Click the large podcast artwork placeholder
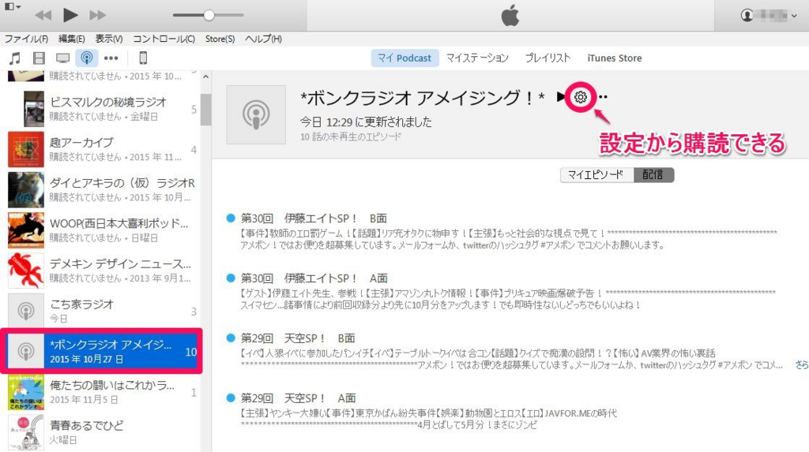The image size is (809, 452). 256,114
